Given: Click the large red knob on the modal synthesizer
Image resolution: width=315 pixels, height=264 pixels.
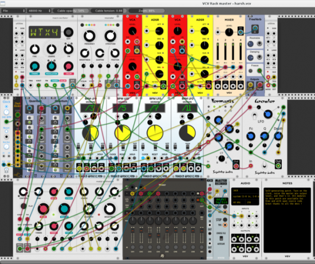Looking at the screenshot, I should point(43,209).
